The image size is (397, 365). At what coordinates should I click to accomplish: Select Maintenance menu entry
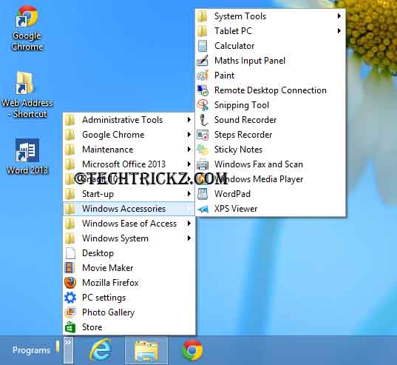tap(129, 150)
